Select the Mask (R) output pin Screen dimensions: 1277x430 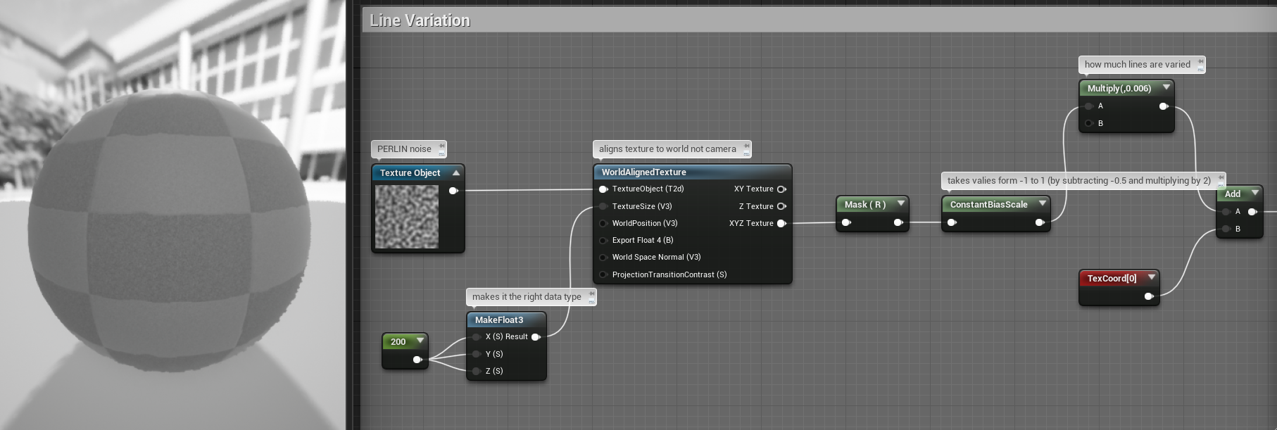[x=898, y=222]
